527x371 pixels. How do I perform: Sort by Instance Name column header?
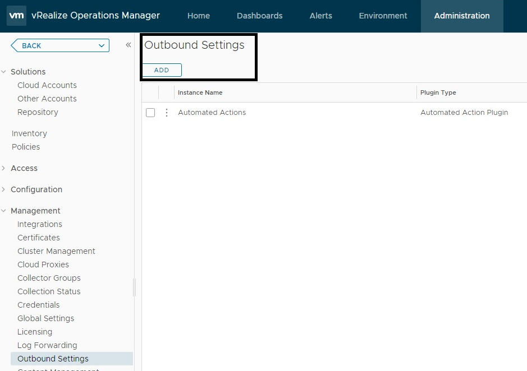pos(200,92)
